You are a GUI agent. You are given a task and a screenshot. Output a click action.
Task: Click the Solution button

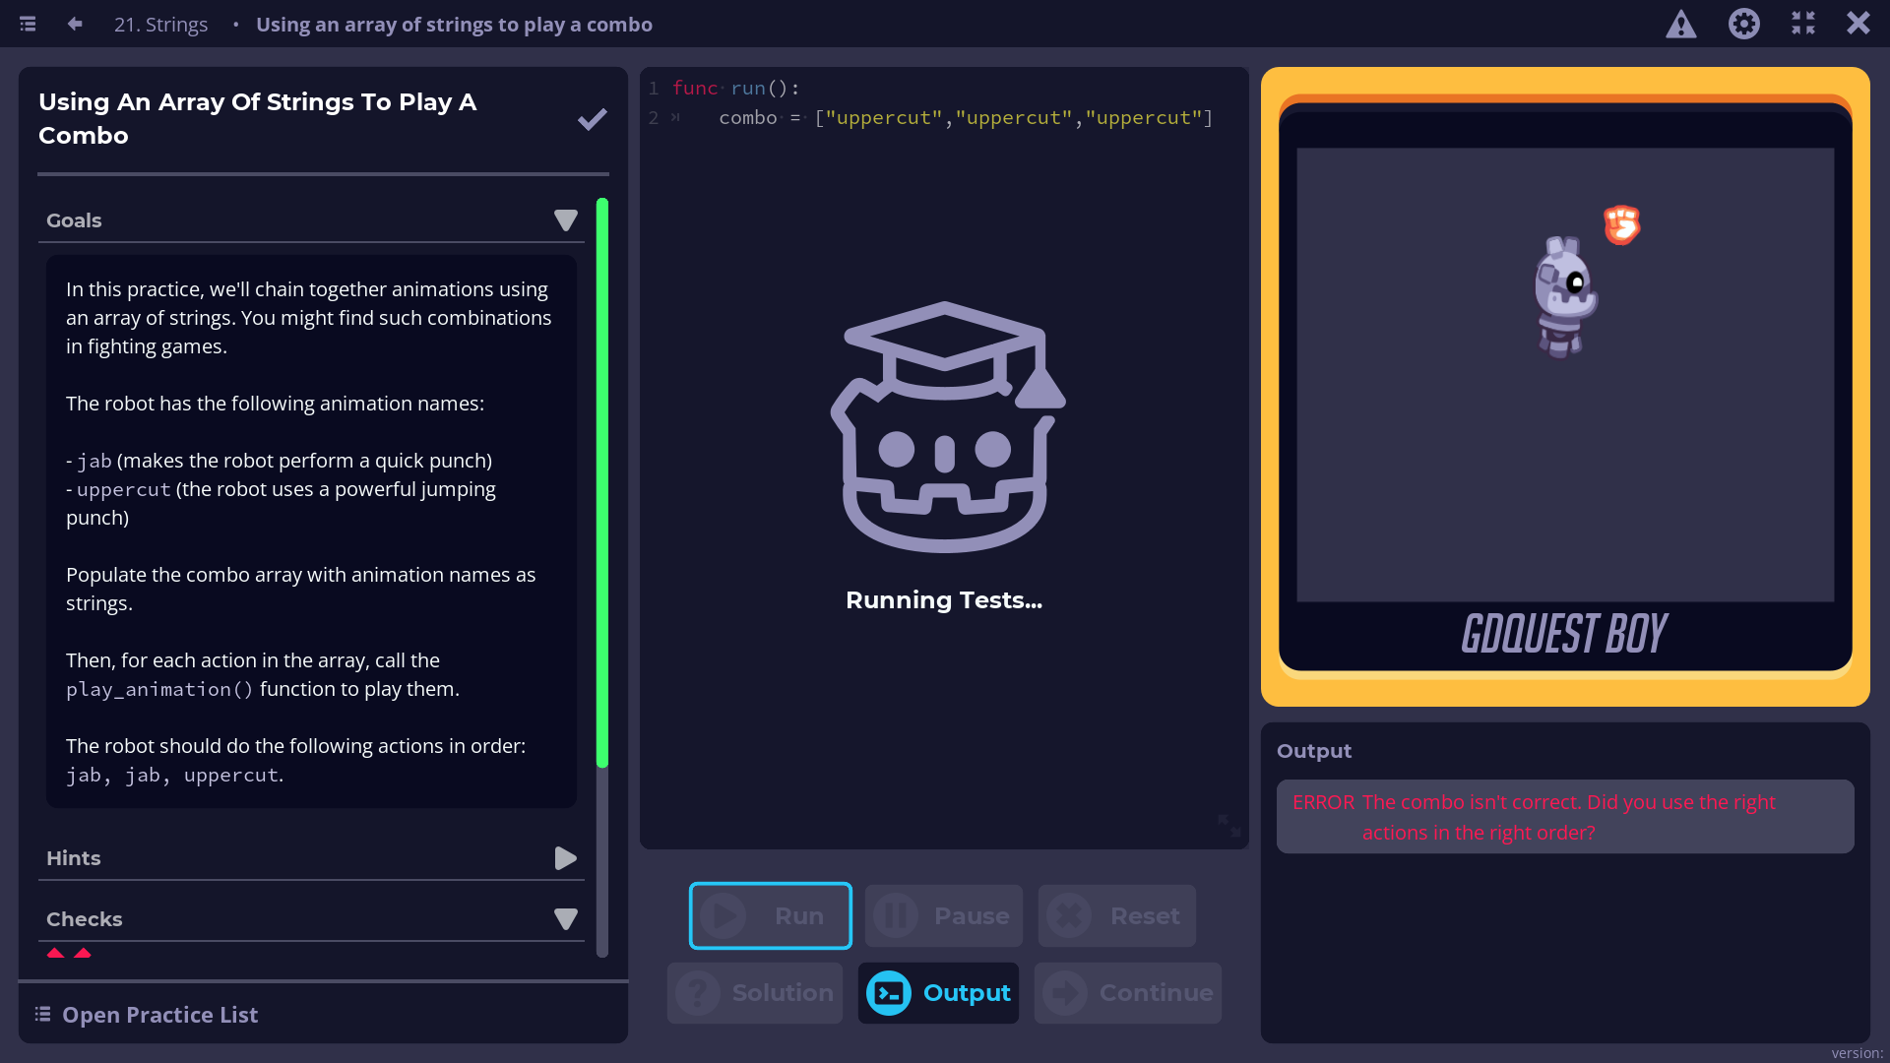point(755,993)
